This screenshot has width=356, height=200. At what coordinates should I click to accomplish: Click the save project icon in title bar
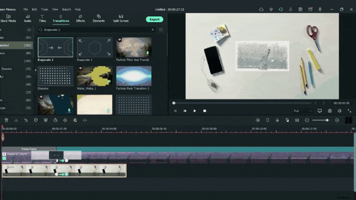[x=300, y=9]
